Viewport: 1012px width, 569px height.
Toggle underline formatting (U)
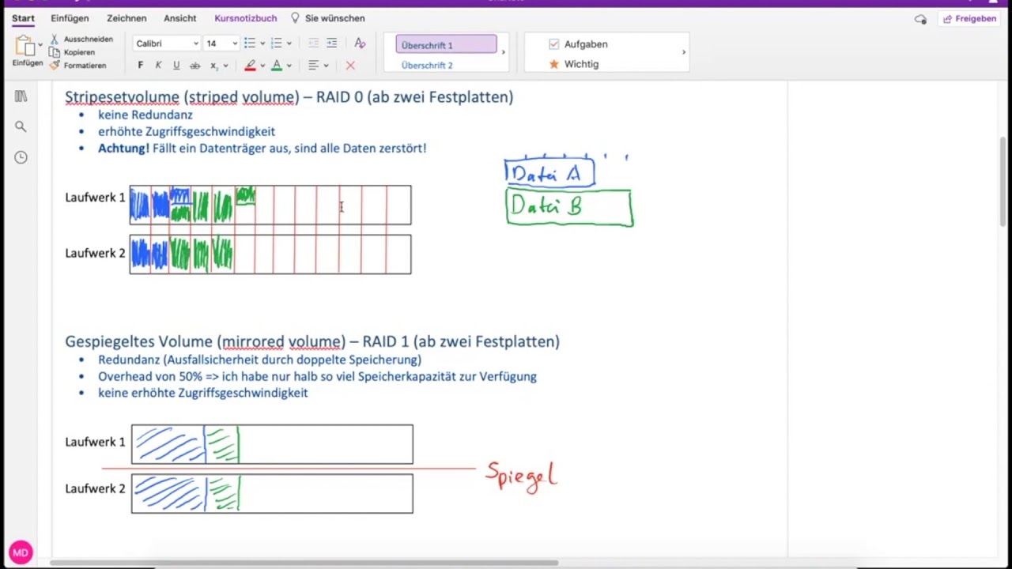point(176,66)
